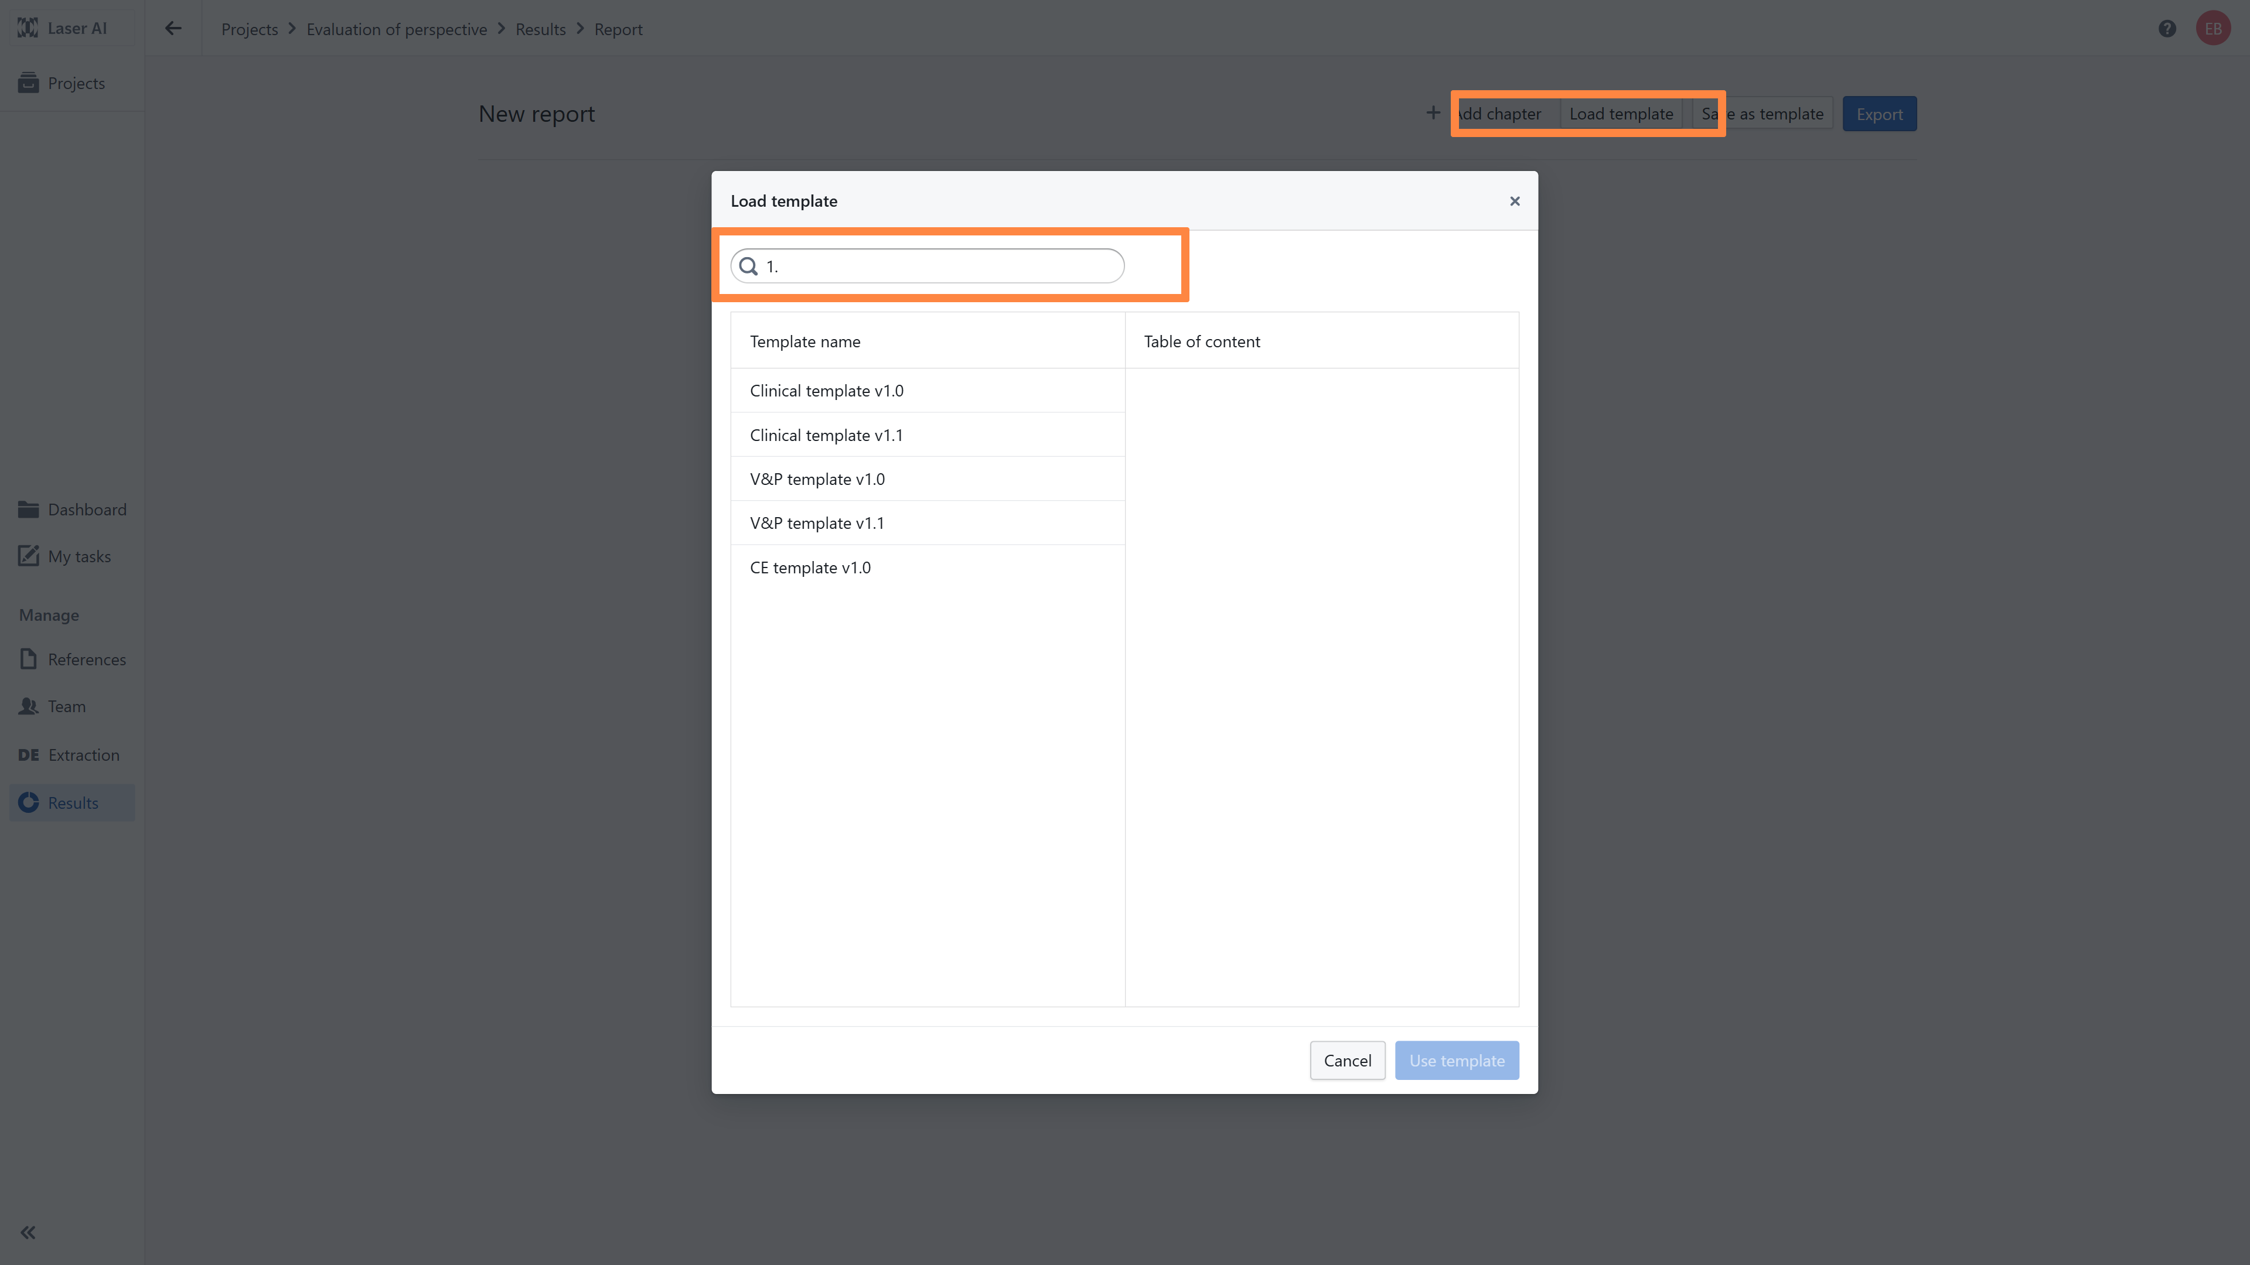The height and width of the screenshot is (1265, 2250).
Task: Open the Extraction section
Action: (83, 754)
